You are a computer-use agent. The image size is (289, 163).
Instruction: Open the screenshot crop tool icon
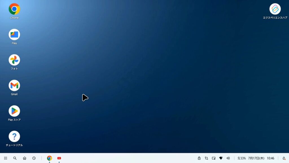206,158
